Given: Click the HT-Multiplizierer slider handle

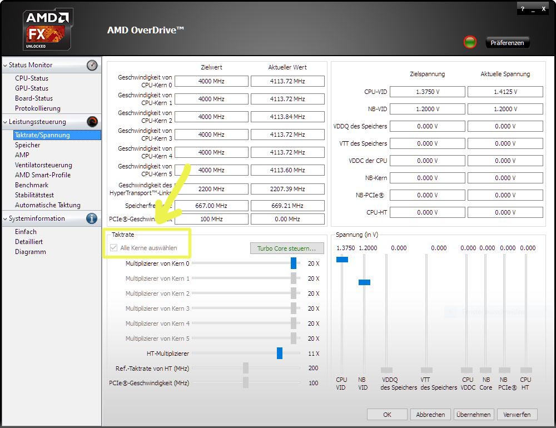Looking at the screenshot, I should (280, 353).
